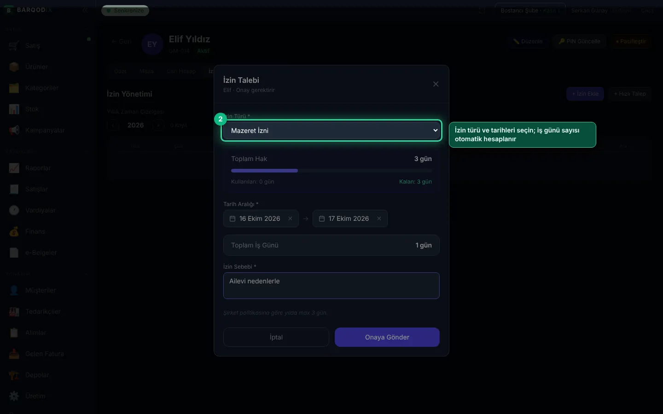This screenshot has width=663, height=414.
Task: Open Kampanyalar megaphone icon
Action: [14, 130]
